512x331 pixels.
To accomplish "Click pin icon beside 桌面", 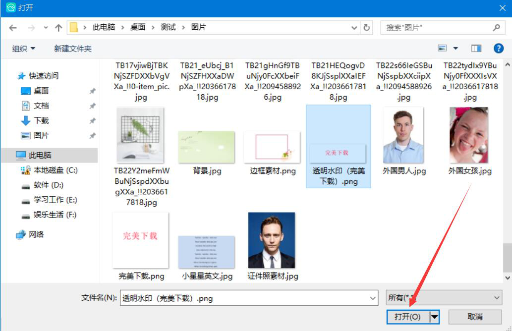I will pyautogui.click(x=93, y=91).
